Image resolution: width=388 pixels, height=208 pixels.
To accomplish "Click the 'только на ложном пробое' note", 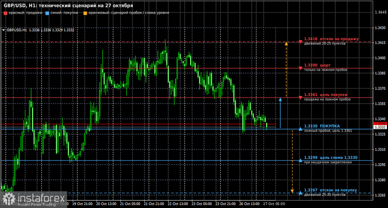I will tap(326, 70).
